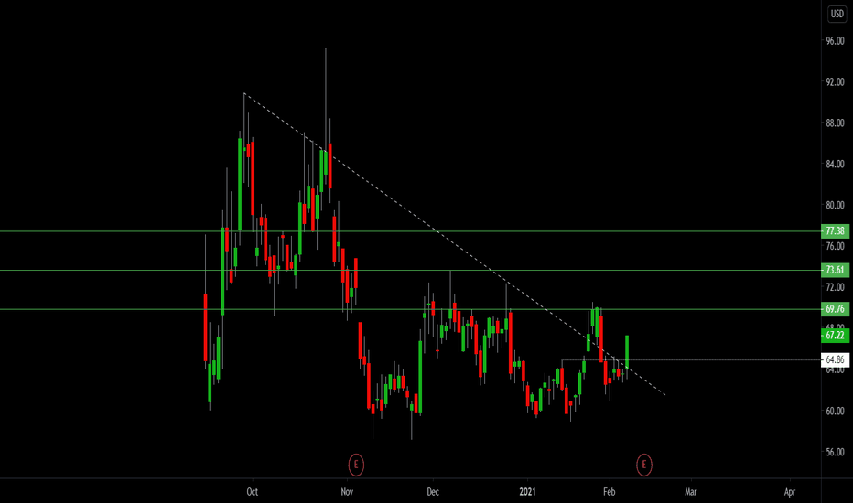Click the 60.00 price scale label
The width and height of the screenshot is (853, 503).
835,412
